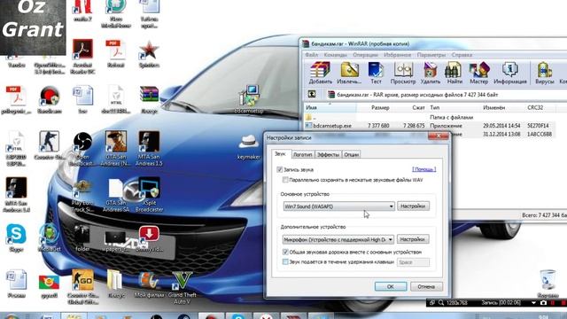The image size is (567, 319).
Task: Switch to the Звук tab
Action: pyautogui.click(x=280, y=153)
